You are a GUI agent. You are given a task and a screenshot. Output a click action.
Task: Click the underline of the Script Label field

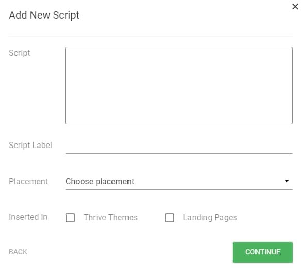point(179,153)
